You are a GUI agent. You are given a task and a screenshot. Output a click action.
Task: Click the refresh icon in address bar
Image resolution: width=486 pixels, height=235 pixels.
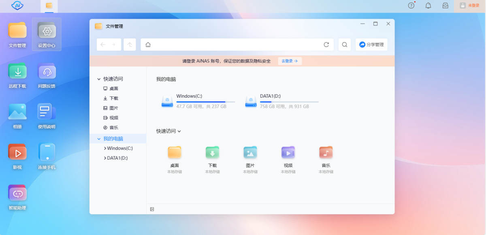pos(326,45)
